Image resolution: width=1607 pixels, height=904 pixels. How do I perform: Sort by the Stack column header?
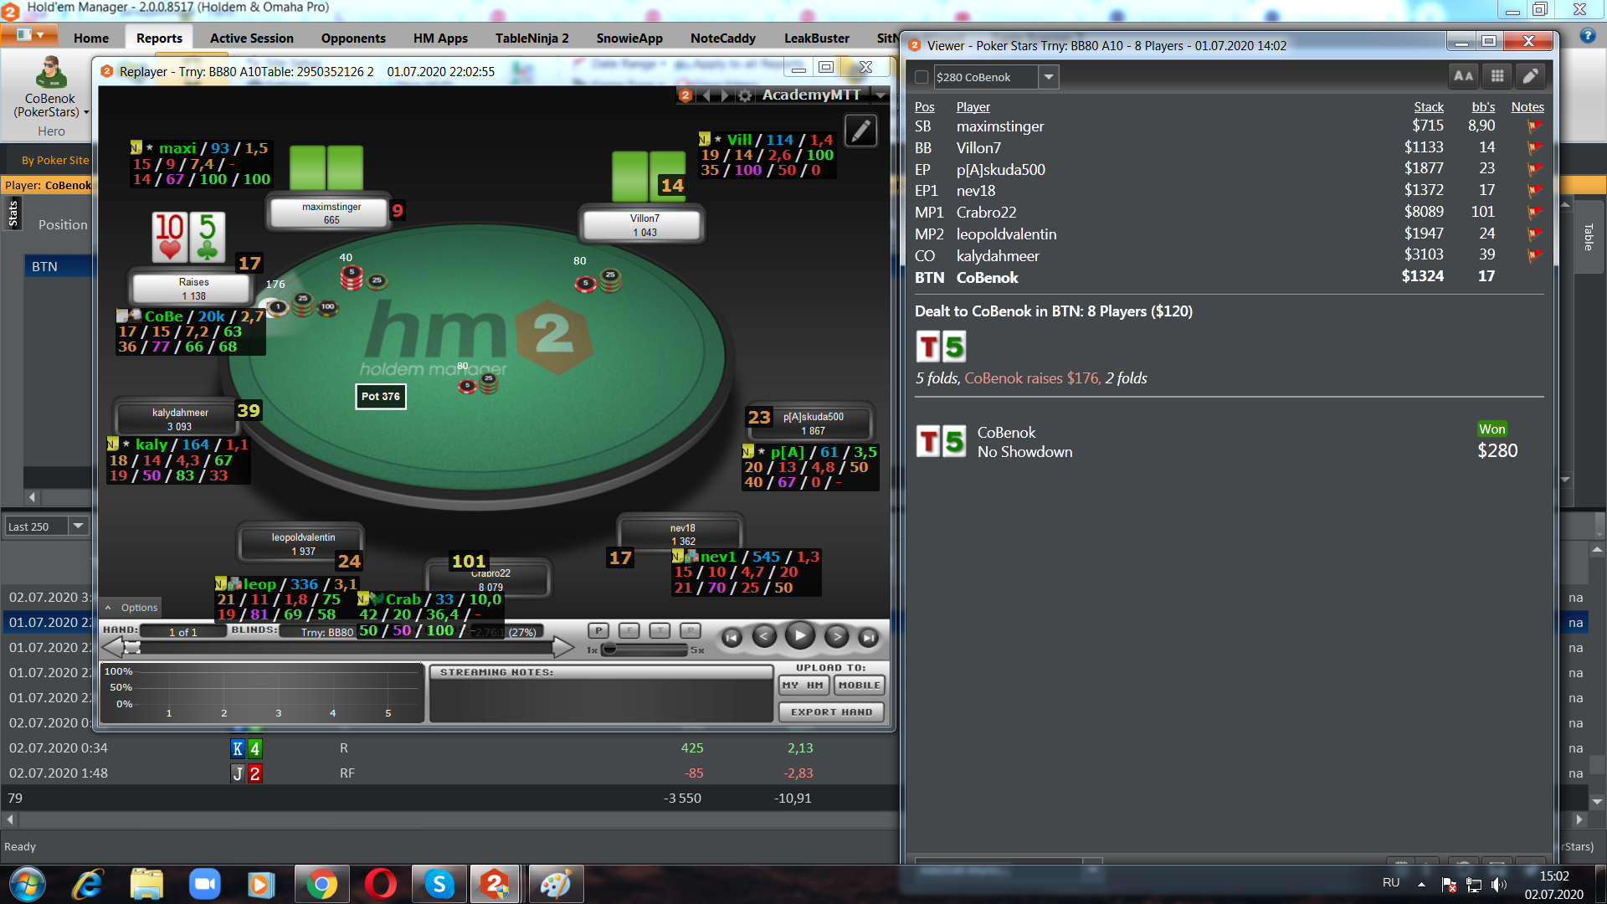pos(1429,107)
